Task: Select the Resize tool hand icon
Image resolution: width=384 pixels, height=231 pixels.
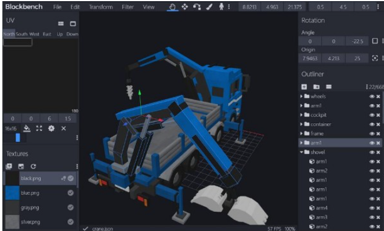Action: [172, 7]
